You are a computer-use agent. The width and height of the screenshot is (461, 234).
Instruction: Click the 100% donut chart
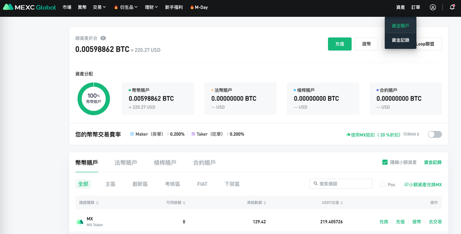94,99
